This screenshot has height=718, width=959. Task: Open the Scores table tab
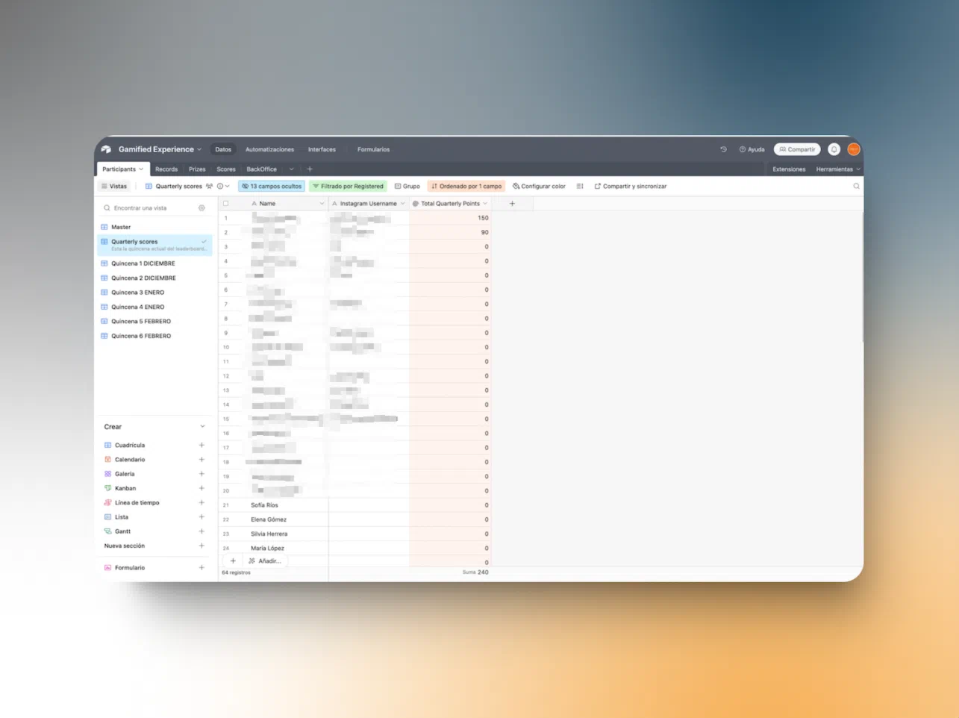[x=225, y=169]
